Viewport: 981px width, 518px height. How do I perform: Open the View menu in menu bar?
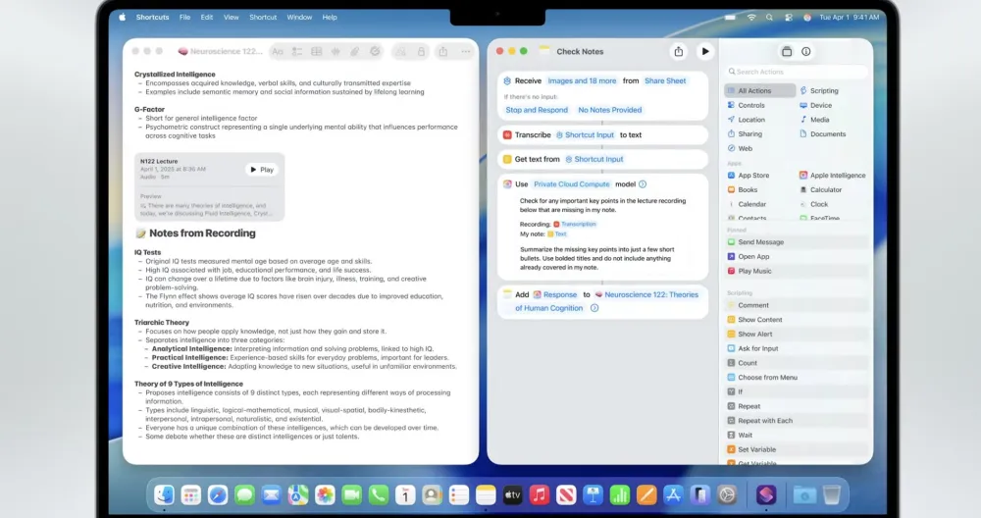tap(231, 17)
